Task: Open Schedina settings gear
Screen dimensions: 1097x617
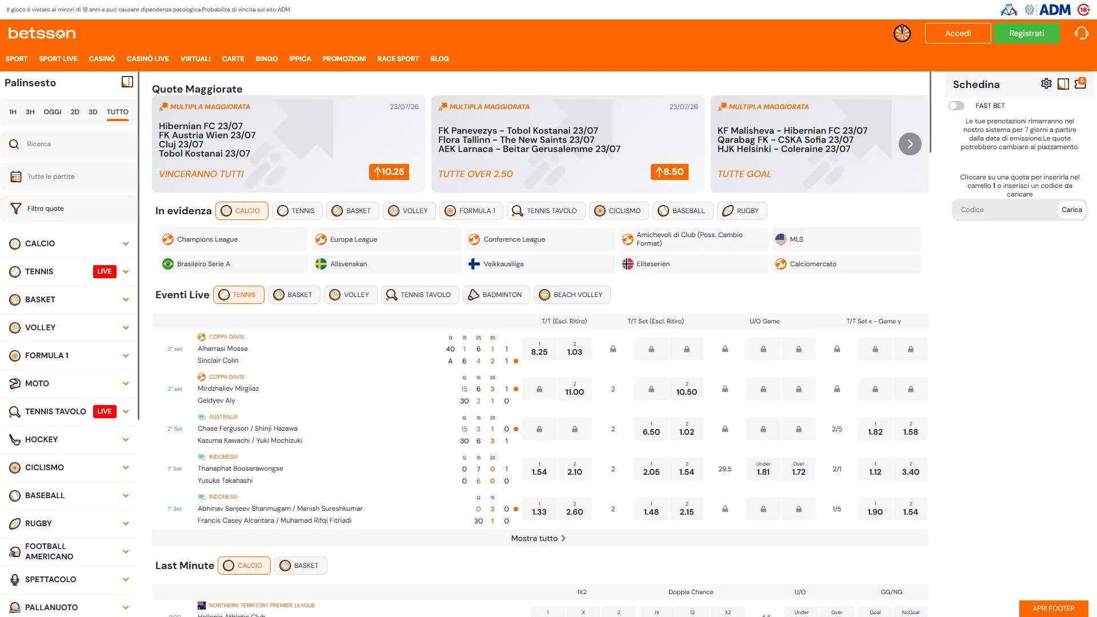Action: pos(1046,83)
